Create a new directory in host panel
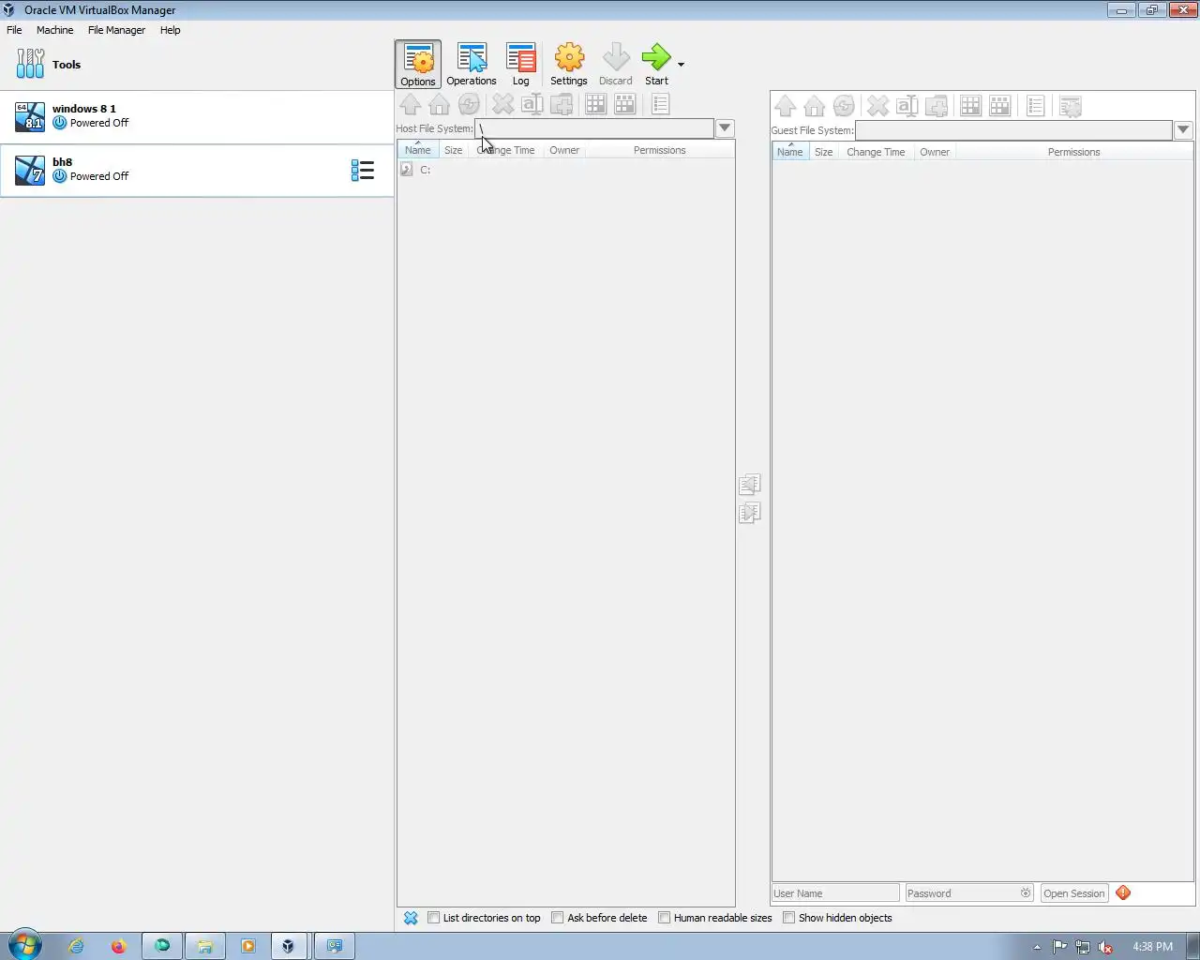The image size is (1200, 960). (x=562, y=104)
